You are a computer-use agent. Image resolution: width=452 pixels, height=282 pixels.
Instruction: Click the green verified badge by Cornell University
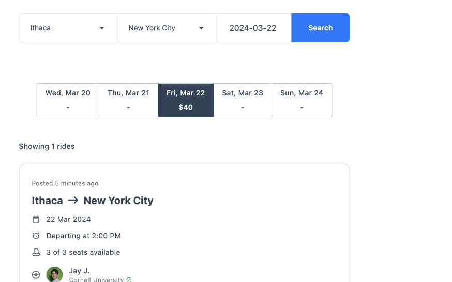click(129, 280)
